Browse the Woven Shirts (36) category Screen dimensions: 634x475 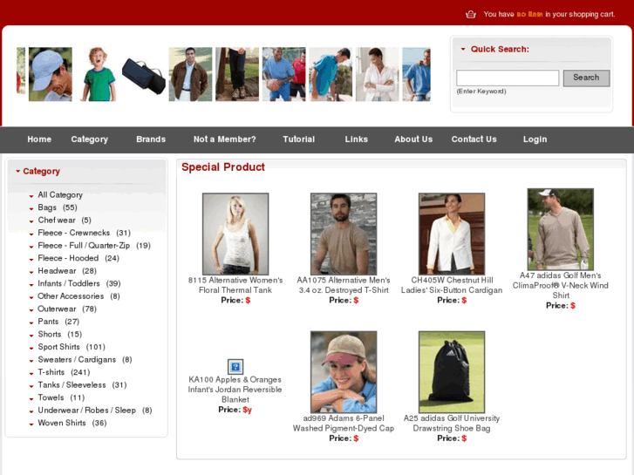(72, 423)
